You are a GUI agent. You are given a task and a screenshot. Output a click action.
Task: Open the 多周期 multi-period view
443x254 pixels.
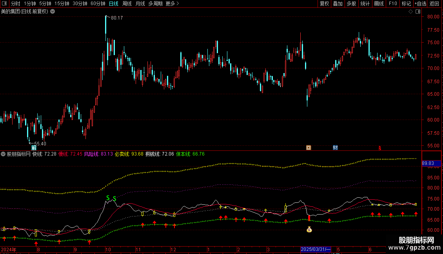155,4
